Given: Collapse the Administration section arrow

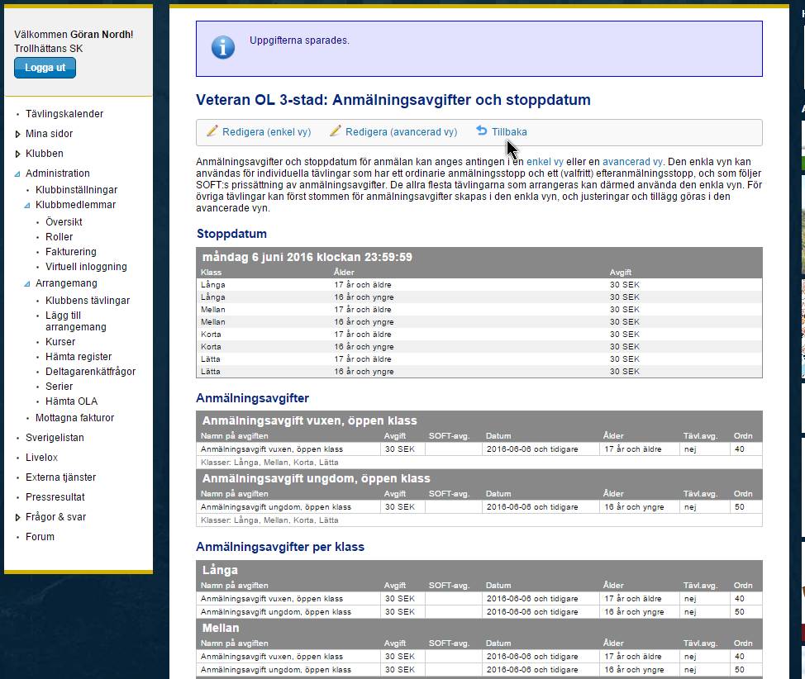Looking at the screenshot, I should [x=17, y=174].
